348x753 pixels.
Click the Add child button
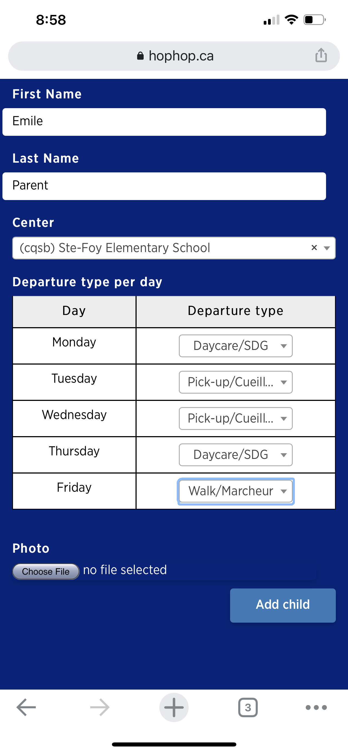pos(283,605)
